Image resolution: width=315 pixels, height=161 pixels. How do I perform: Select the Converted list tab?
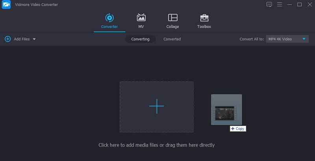point(172,39)
